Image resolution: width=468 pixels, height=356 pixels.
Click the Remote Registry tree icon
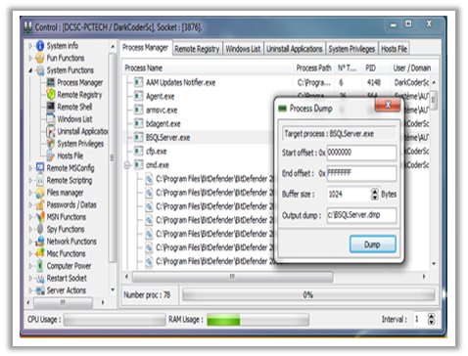(x=51, y=95)
